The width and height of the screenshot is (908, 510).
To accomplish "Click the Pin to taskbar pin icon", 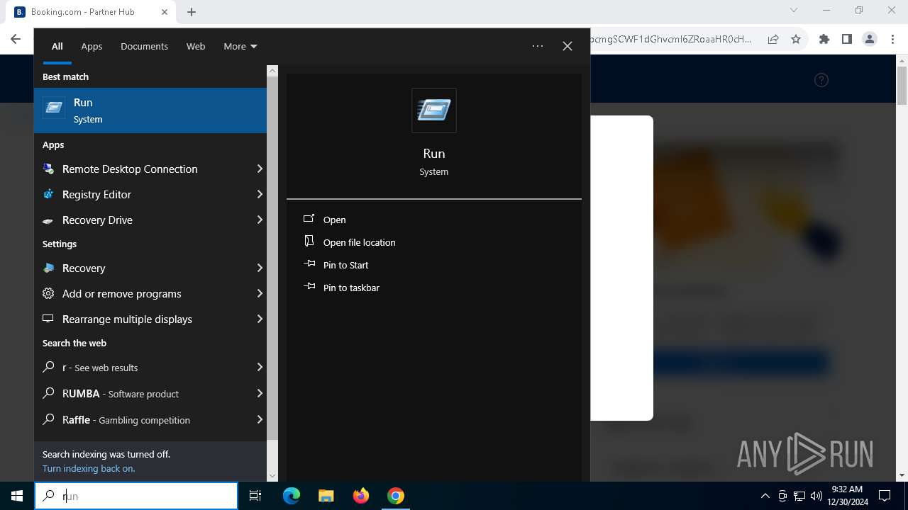I will pyautogui.click(x=309, y=287).
